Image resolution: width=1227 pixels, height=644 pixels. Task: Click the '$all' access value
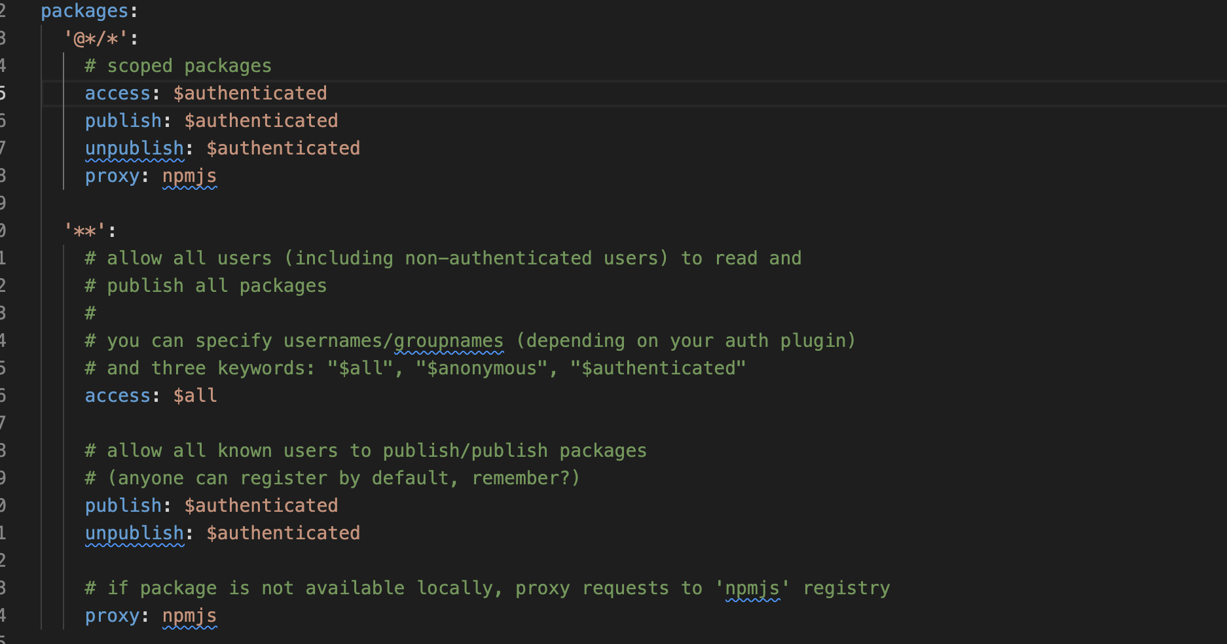click(195, 396)
